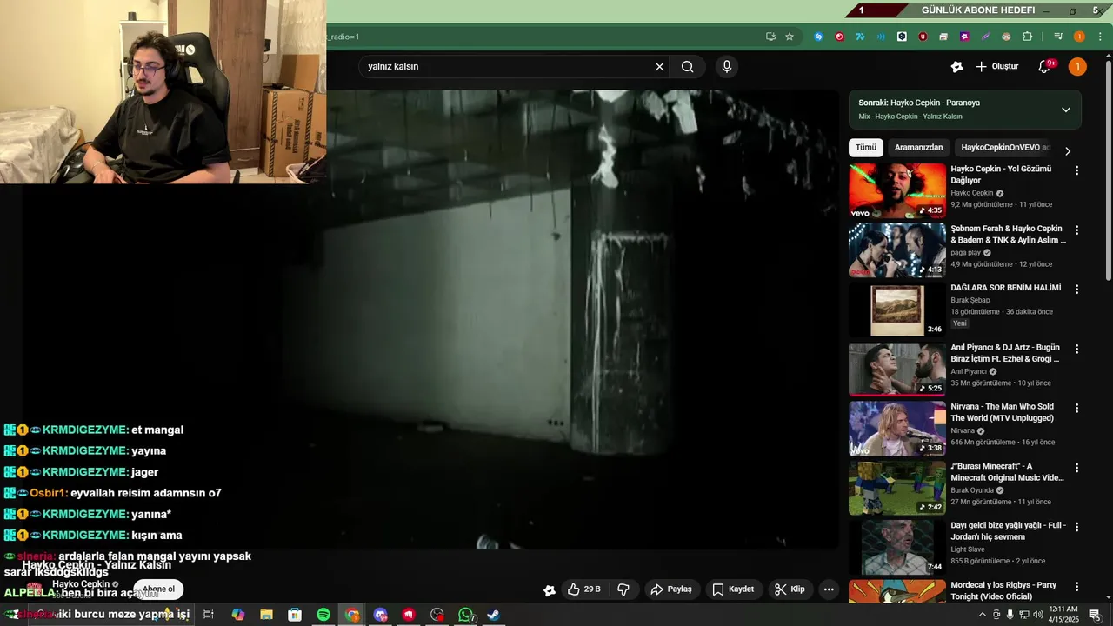The image size is (1113, 626).
Task: Open options for Dayı geldi bize yağlı yağlı
Action: [1076, 527]
